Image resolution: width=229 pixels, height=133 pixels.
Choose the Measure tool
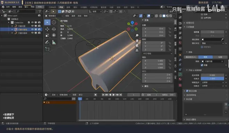point(54,42)
